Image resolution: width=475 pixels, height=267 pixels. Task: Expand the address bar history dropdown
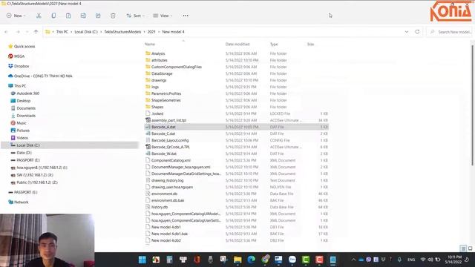pyautogui.click(x=407, y=32)
